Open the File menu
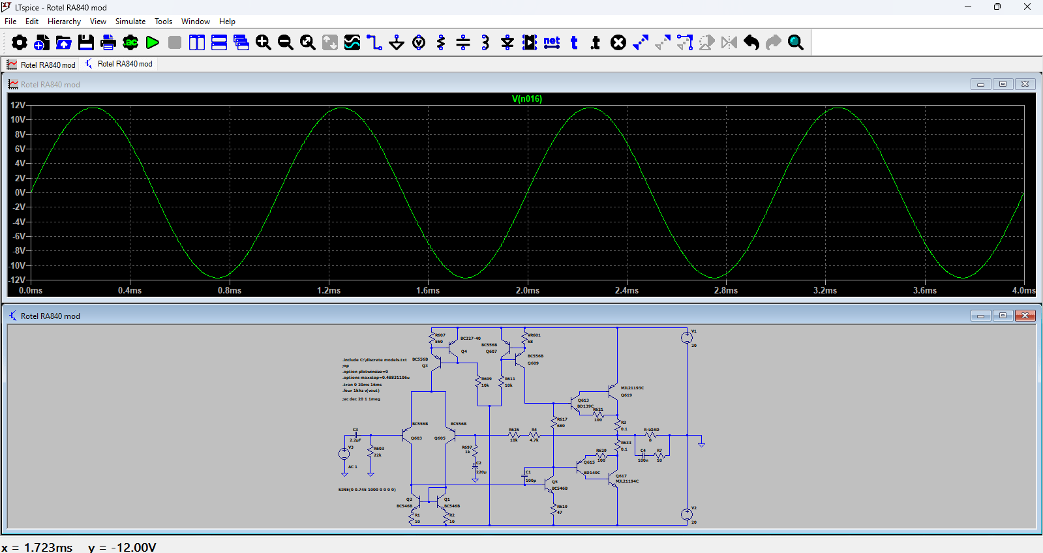The image size is (1043, 553). pyautogui.click(x=10, y=22)
